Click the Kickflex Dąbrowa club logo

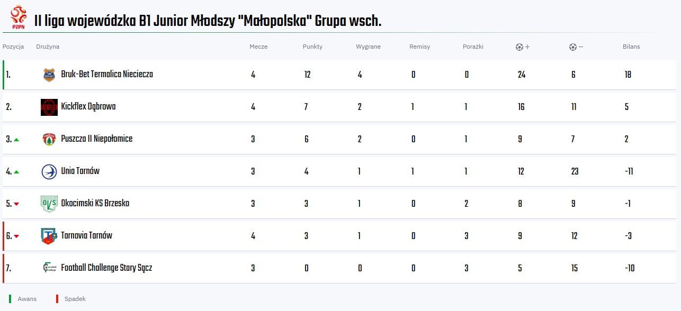49,107
